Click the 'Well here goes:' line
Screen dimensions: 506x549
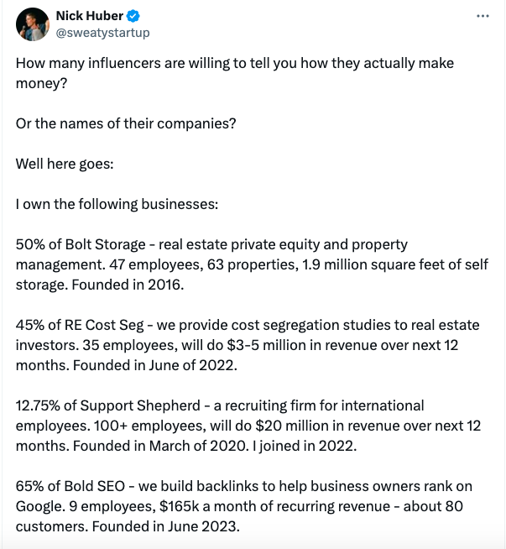click(x=65, y=164)
